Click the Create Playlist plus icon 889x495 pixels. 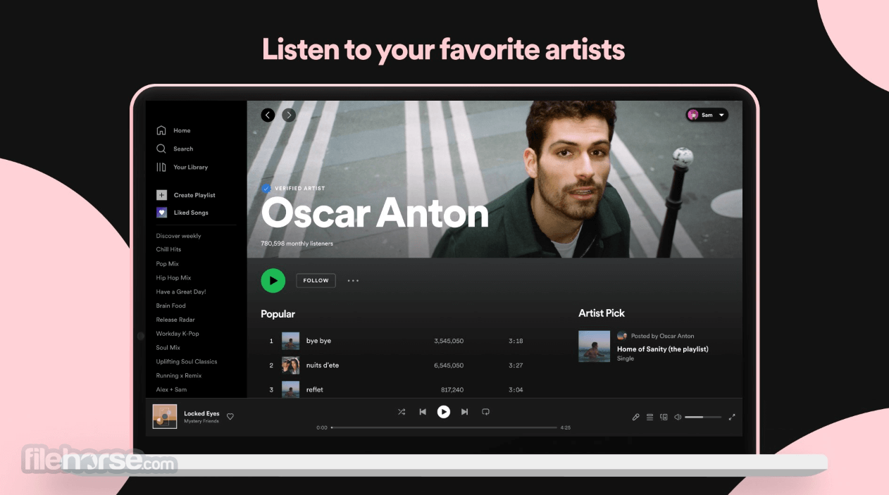pos(161,195)
